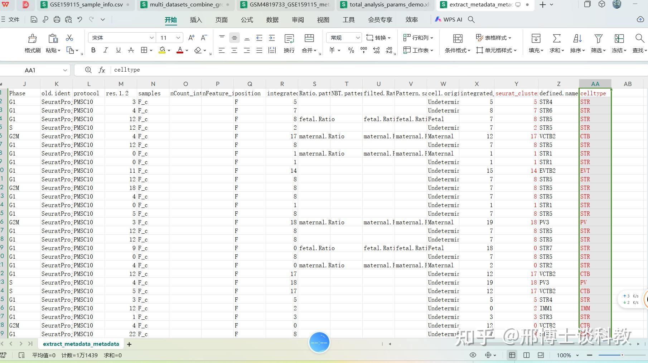
Task: Apply a filter using the 筛选 funnel icon
Action: point(597,43)
